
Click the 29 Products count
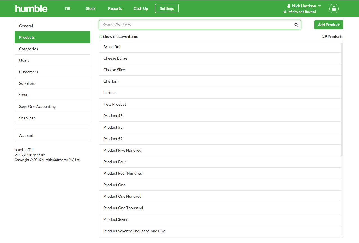(333, 37)
